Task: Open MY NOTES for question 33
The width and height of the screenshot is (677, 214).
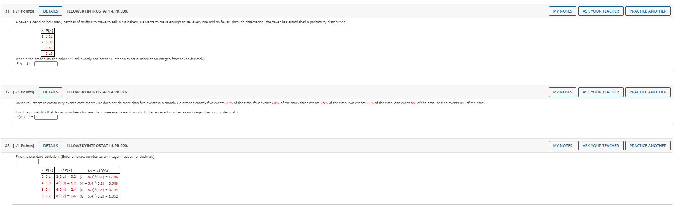Action: click(562, 146)
